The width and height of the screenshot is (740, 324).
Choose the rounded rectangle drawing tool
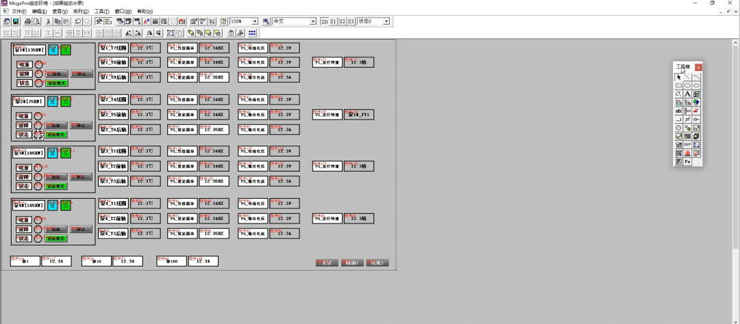coord(688,85)
